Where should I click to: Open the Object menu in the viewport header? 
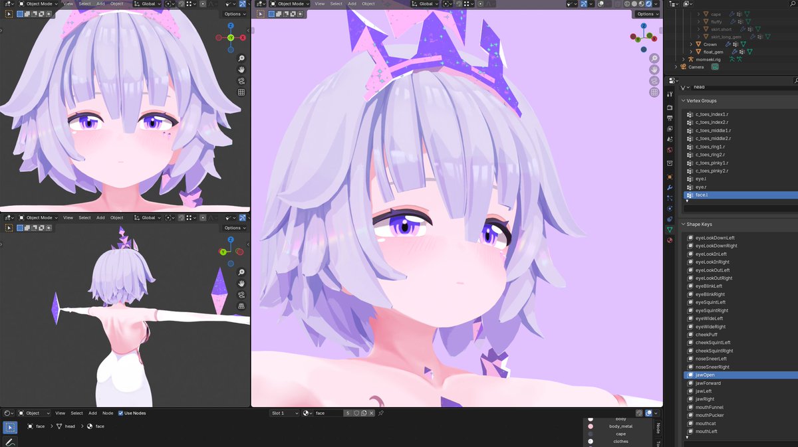368,4
